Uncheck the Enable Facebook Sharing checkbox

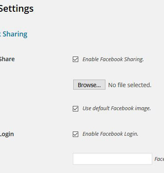[x=75, y=59]
